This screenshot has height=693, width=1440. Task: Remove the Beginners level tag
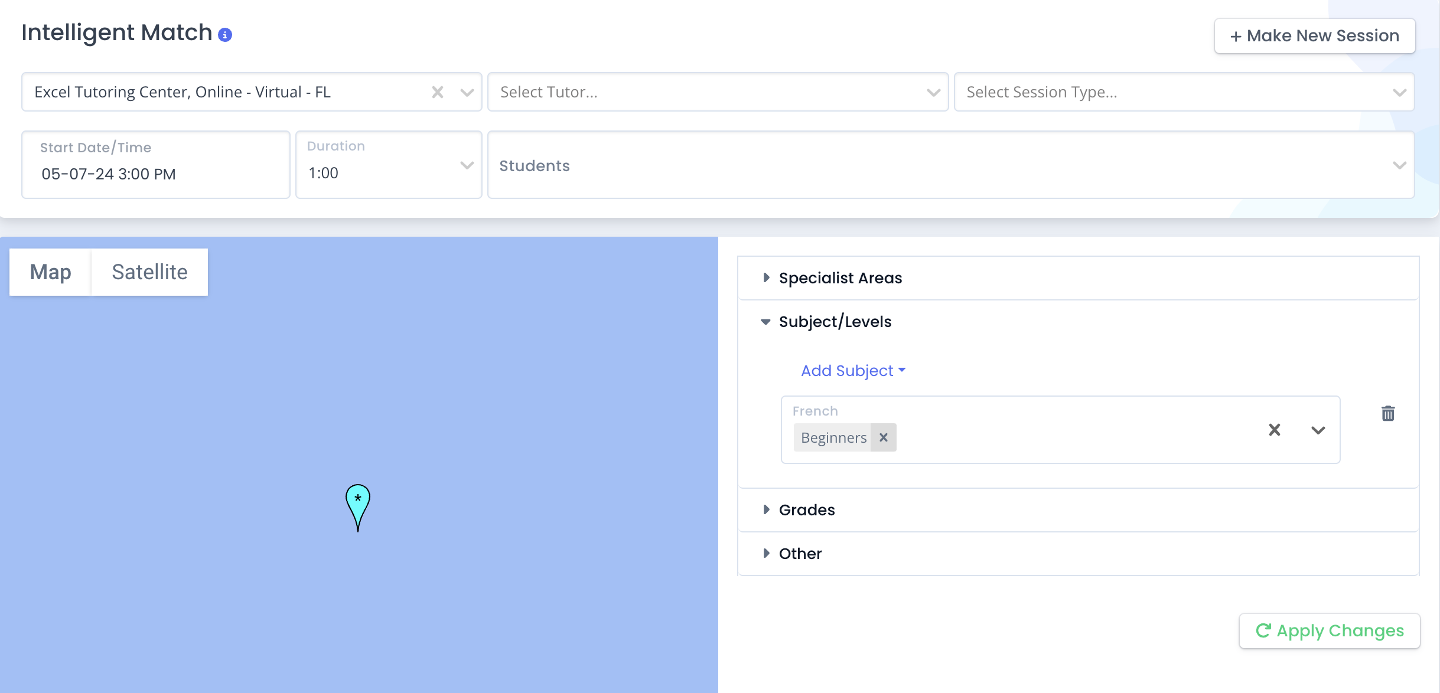pyautogui.click(x=884, y=437)
